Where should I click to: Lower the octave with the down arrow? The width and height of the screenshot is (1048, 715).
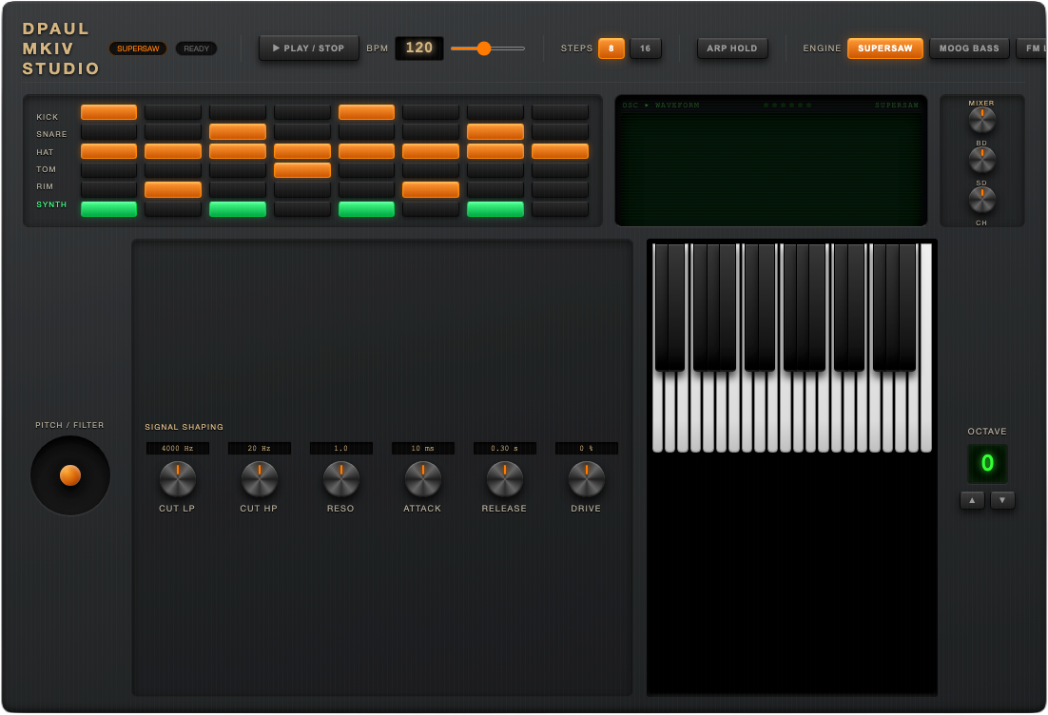(x=1002, y=500)
